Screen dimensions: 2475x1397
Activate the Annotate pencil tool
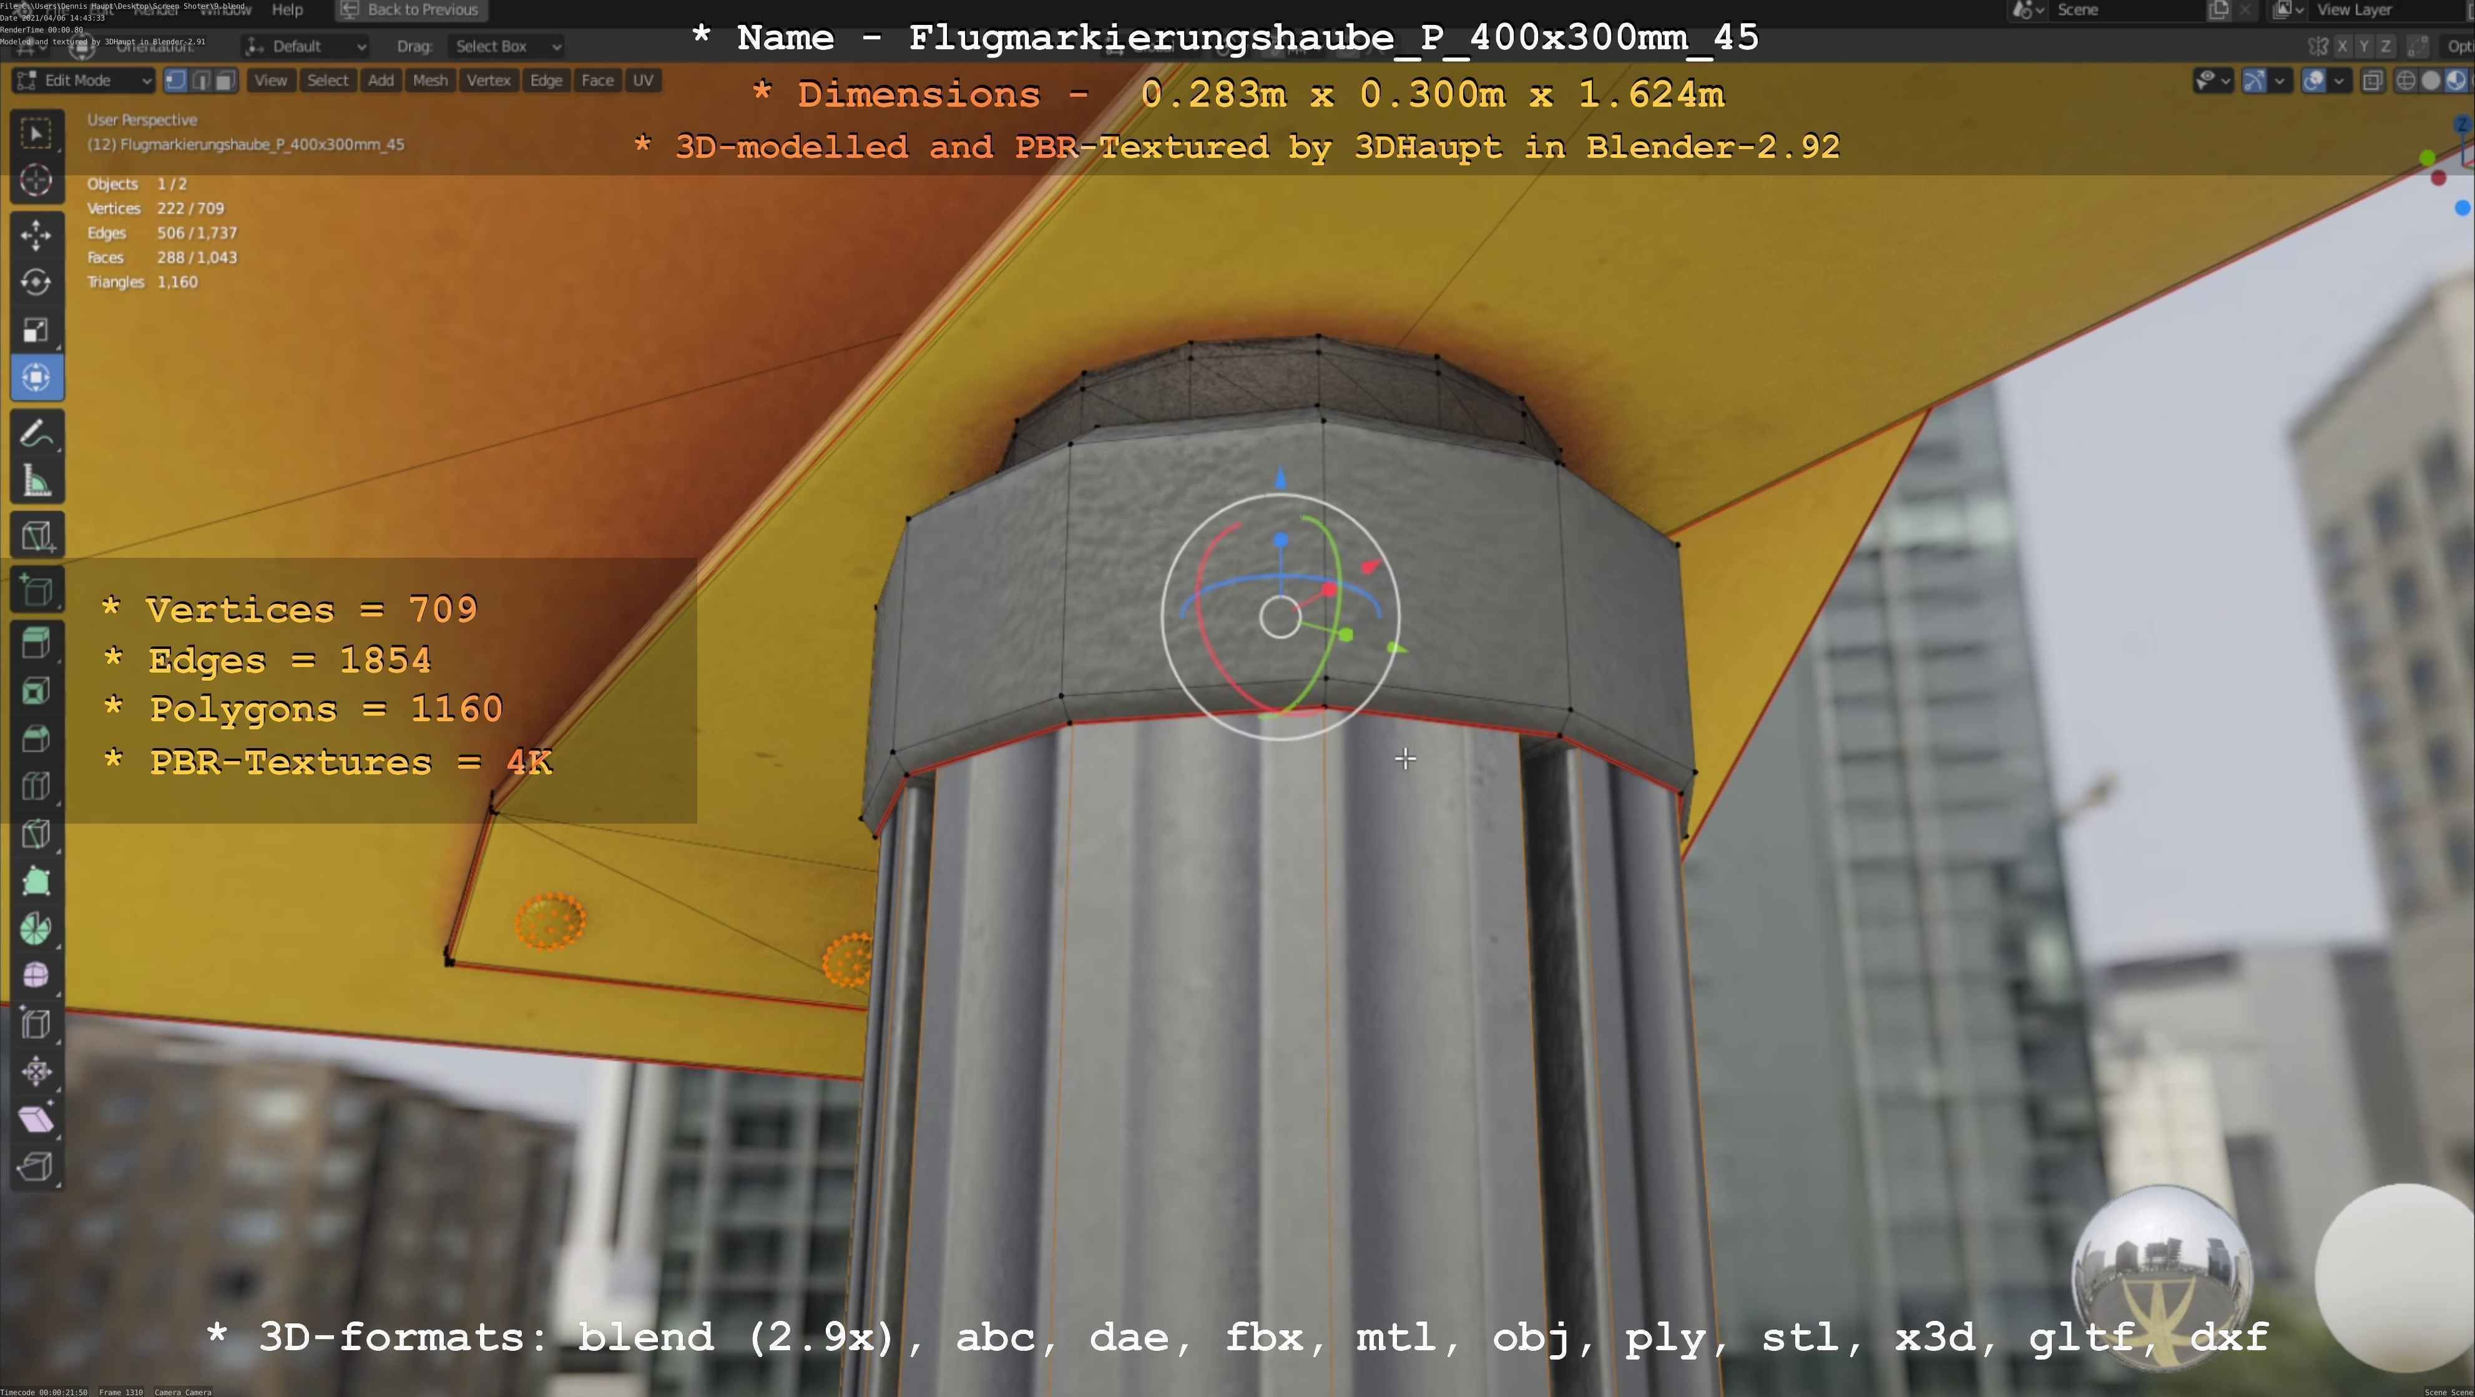point(36,434)
